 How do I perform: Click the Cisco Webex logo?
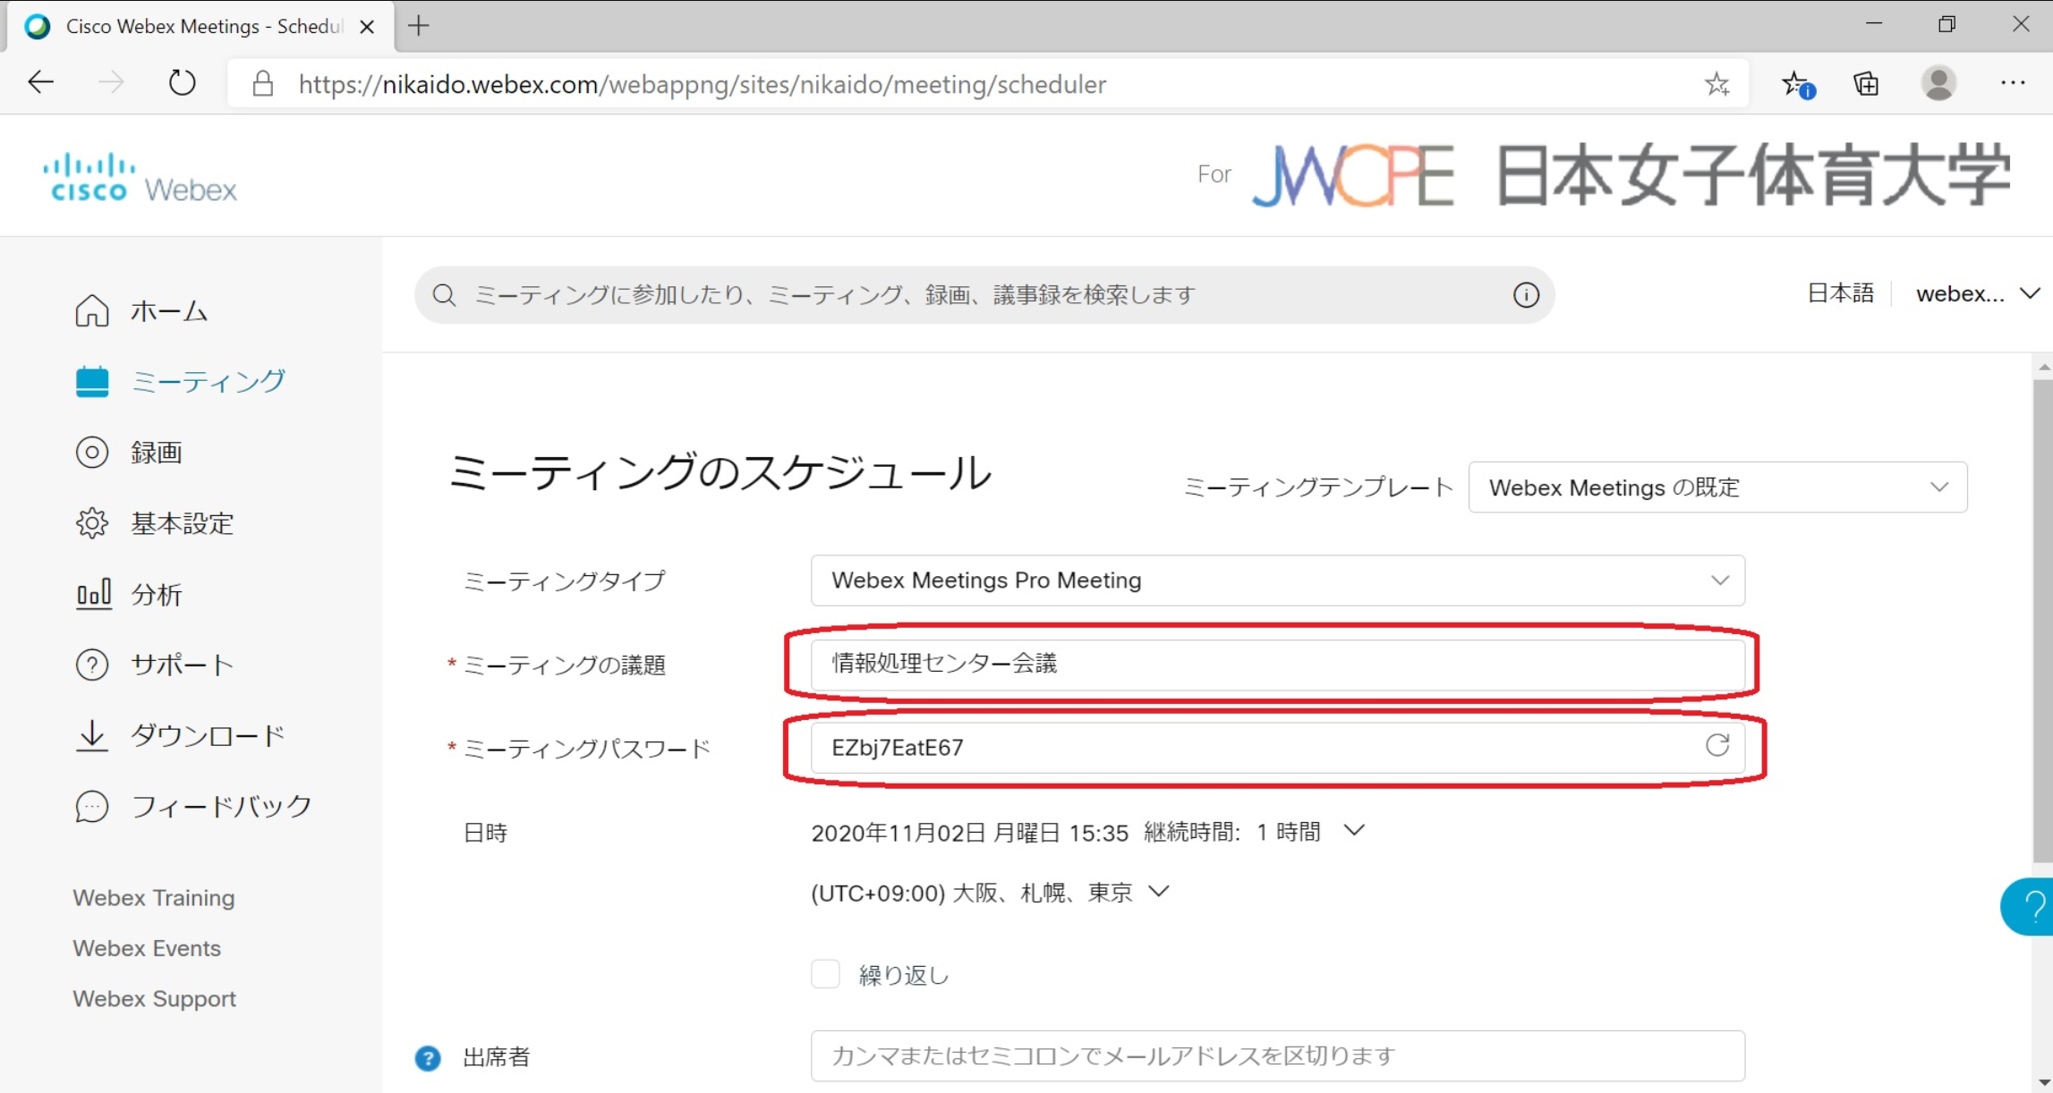click(141, 177)
